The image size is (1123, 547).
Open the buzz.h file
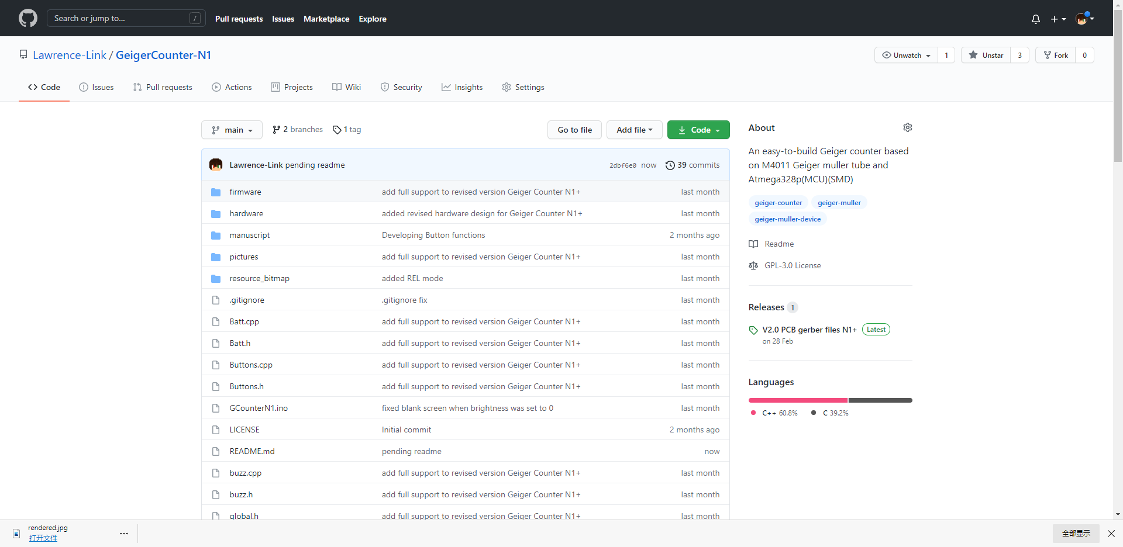241,494
